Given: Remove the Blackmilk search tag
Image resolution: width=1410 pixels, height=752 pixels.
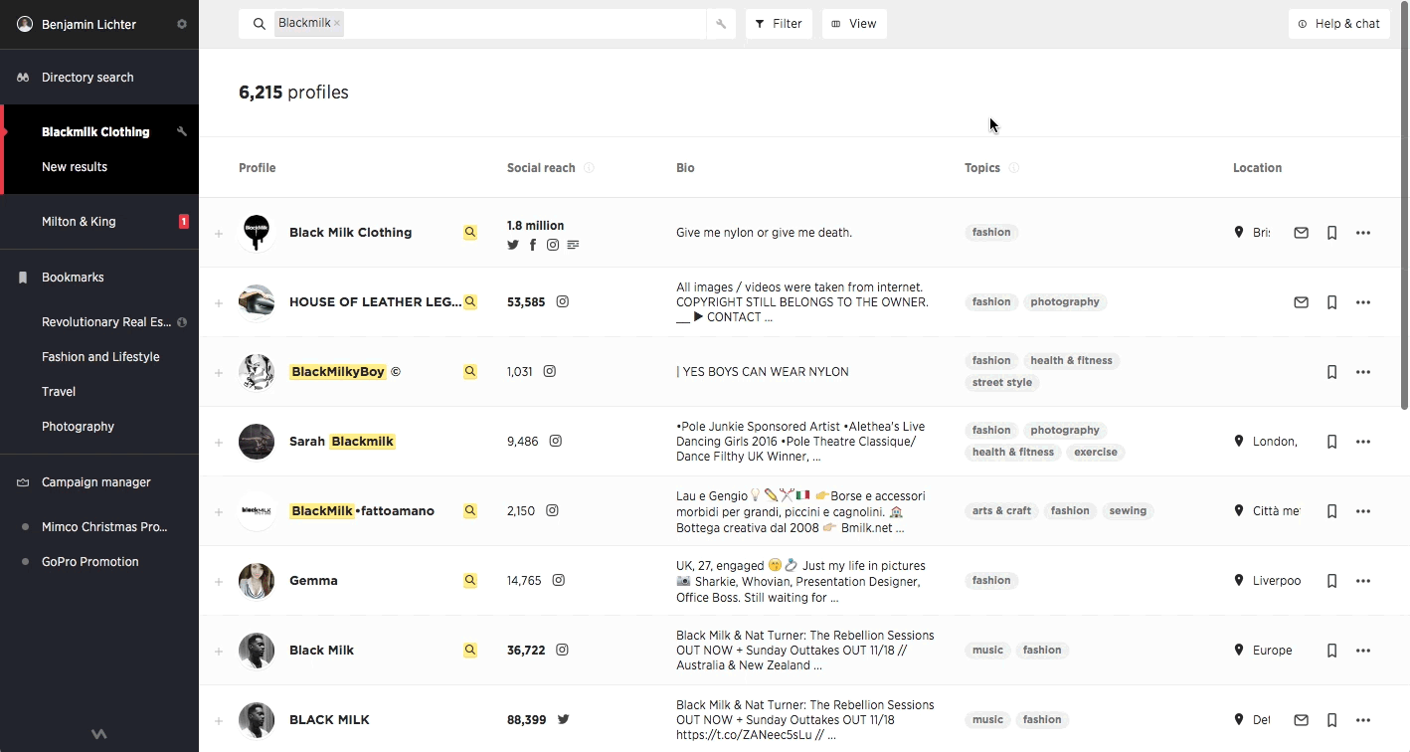Looking at the screenshot, I should [x=337, y=23].
